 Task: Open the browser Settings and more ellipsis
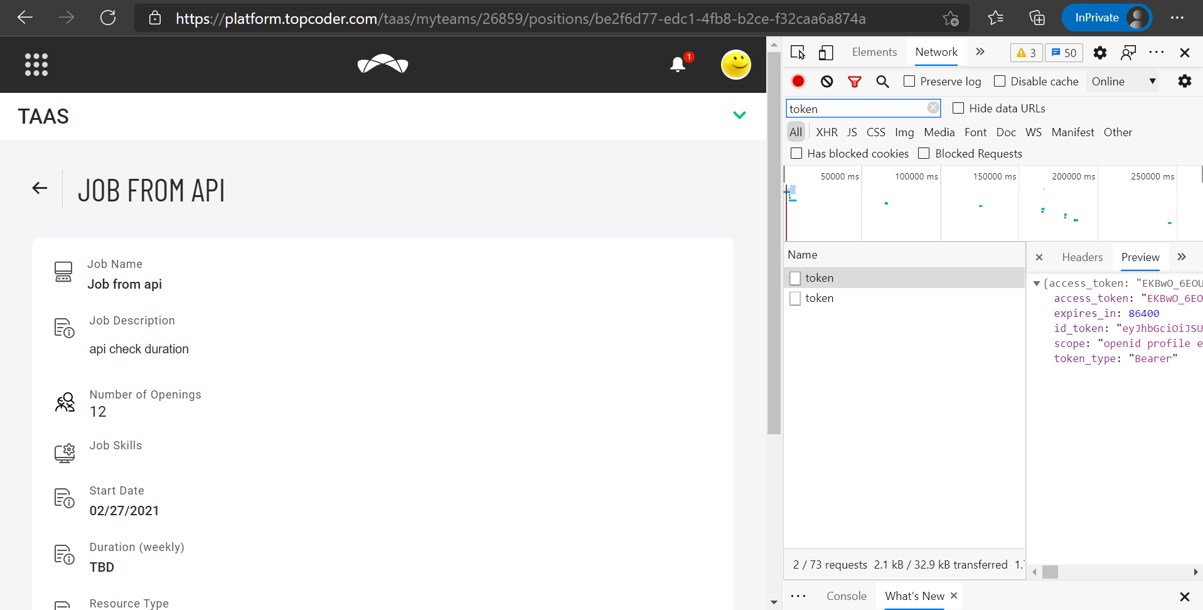click(x=1177, y=18)
